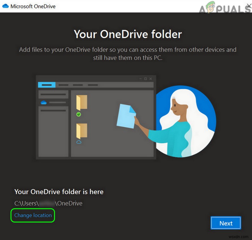Select the C:\Users\OneDrive folder path text
This screenshot has height=240, width=252.
coord(48,203)
